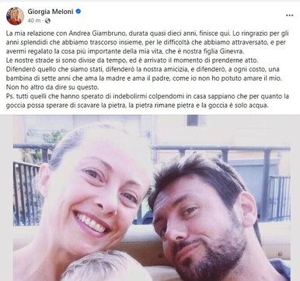
Task: Click the "40 m" post timestamp
Action: 34,21
